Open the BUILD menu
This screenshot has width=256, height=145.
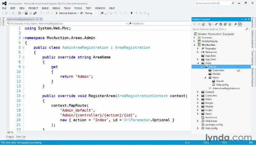pos(45,8)
